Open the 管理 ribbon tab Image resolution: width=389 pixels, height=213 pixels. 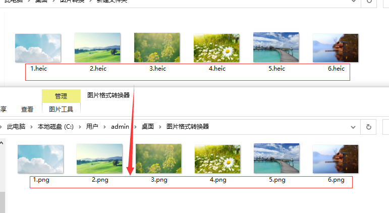(61, 96)
